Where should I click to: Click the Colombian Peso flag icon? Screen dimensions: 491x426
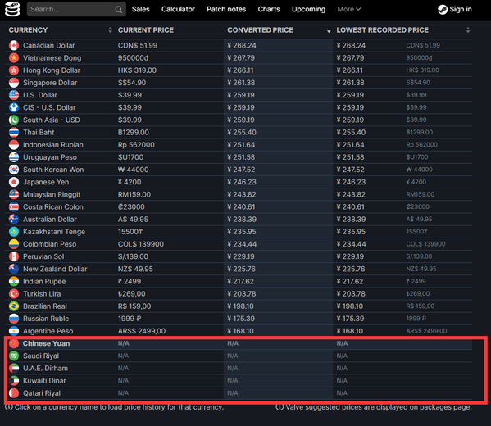14,244
